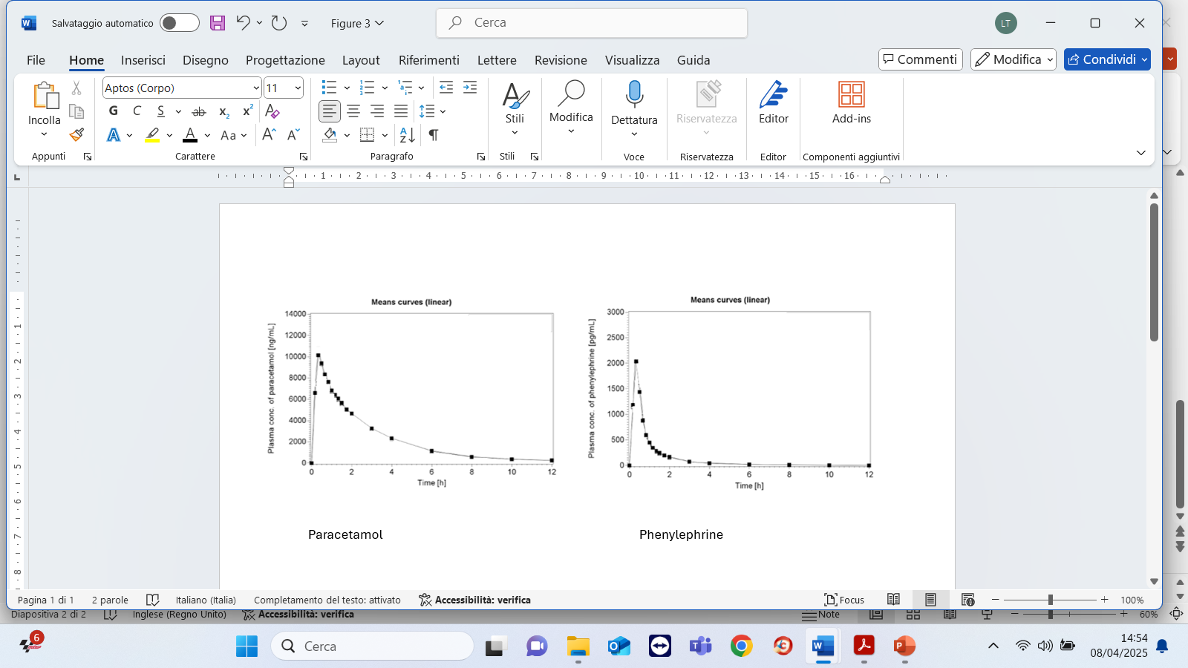This screenshot has width=1188, height=668.
Task: Toggle bold (G) formatting
Action: click(114, 111)
